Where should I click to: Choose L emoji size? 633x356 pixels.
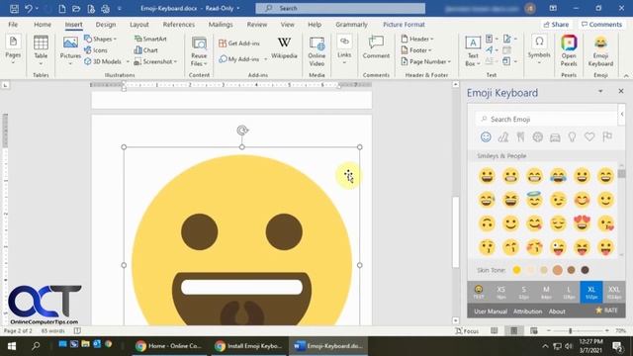click(569, 292)
